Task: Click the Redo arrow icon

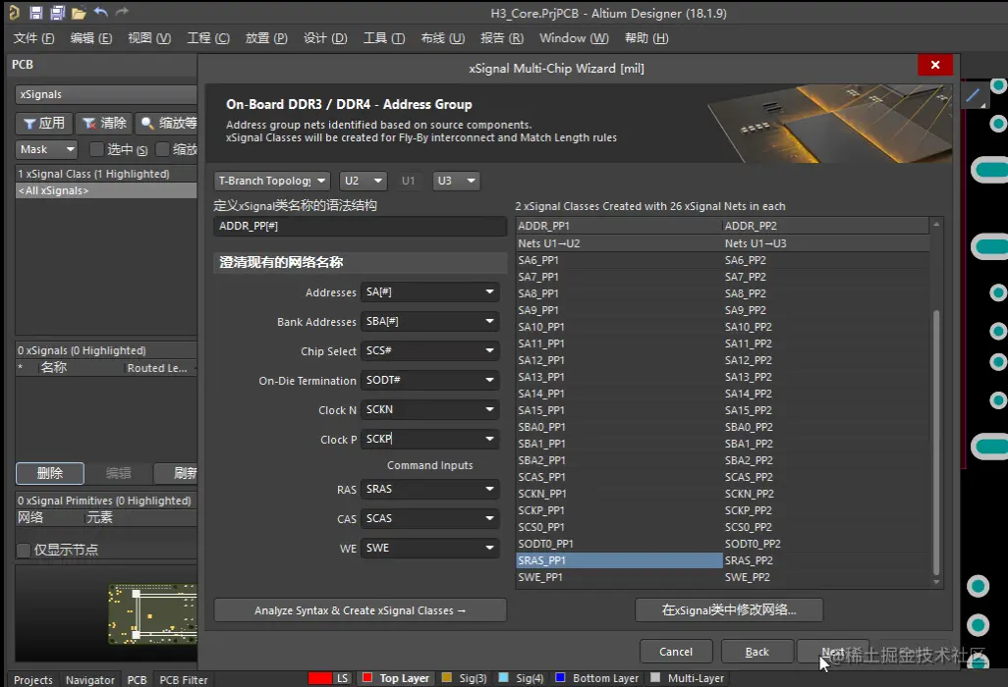Action: tap(122, 12)
